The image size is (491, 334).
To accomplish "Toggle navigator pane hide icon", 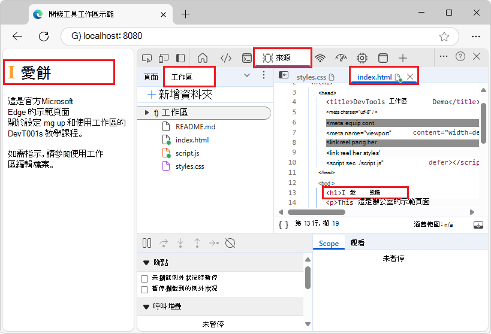I will coord(284,75).
